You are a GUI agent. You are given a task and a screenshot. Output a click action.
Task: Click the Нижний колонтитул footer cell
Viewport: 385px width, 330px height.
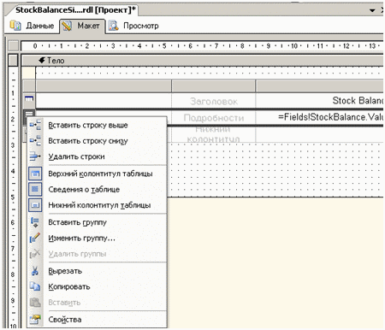tap(214, 134)
